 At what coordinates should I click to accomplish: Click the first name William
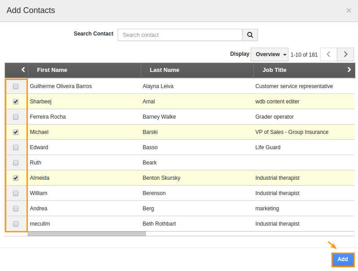tap(38, 193)
